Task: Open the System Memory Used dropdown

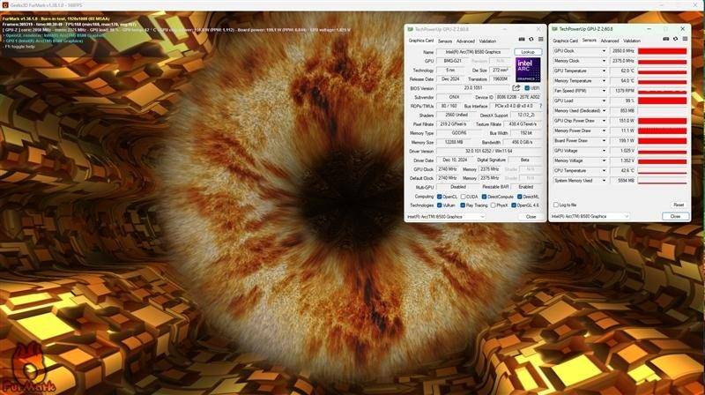Action: click(604, 181)
